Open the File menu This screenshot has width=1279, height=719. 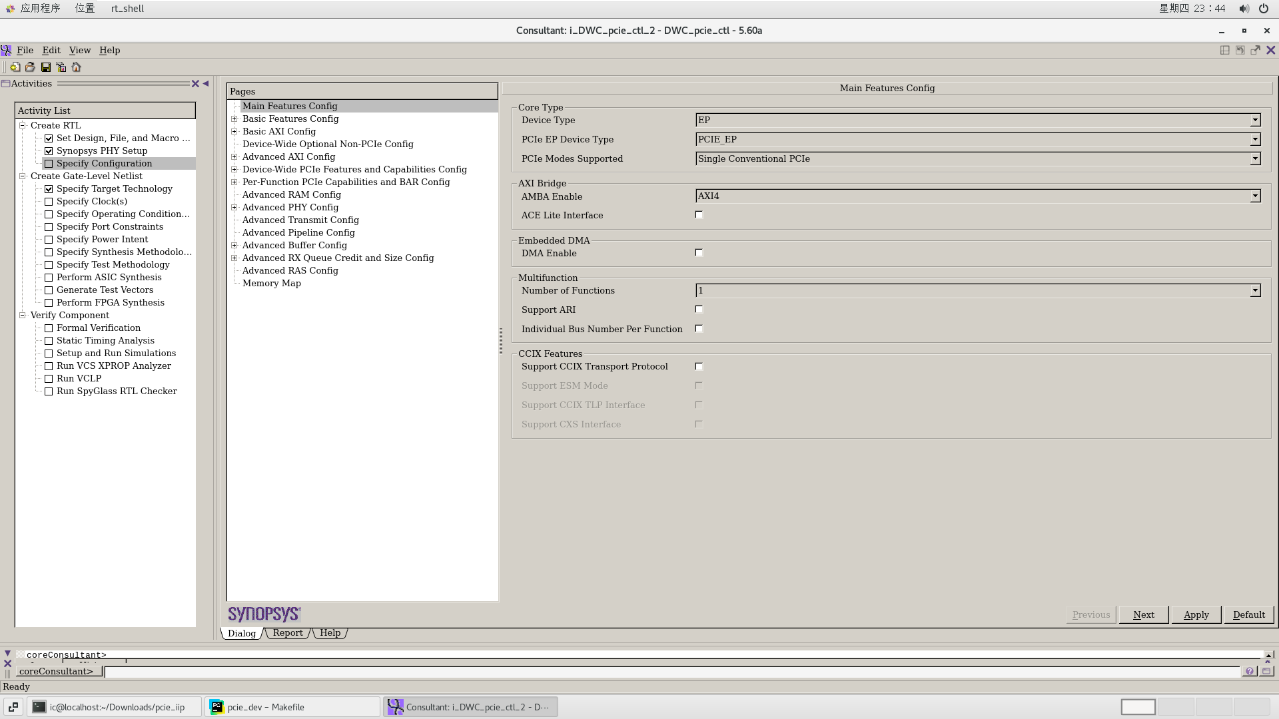point(25,51)
